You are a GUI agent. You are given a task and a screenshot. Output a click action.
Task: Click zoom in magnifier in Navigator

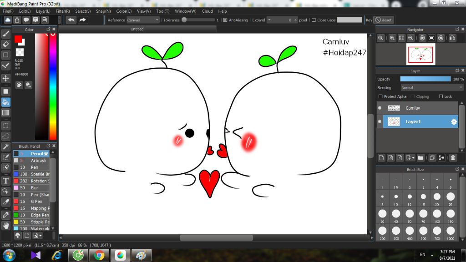(x=392, y=38)
